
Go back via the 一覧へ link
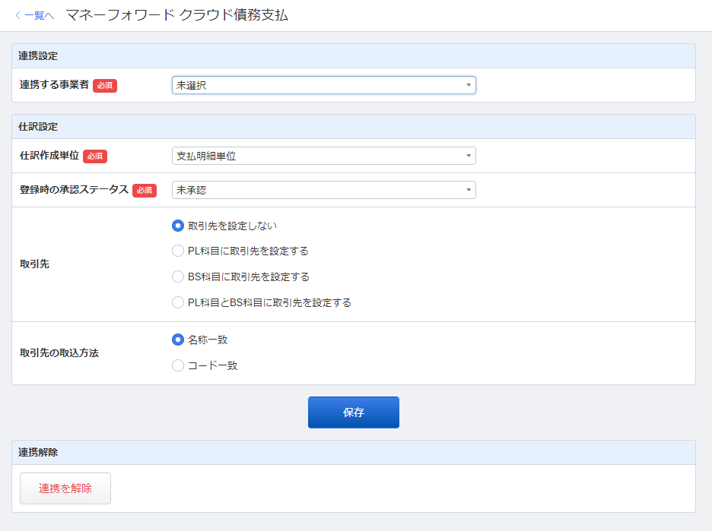tap(34, 15)
